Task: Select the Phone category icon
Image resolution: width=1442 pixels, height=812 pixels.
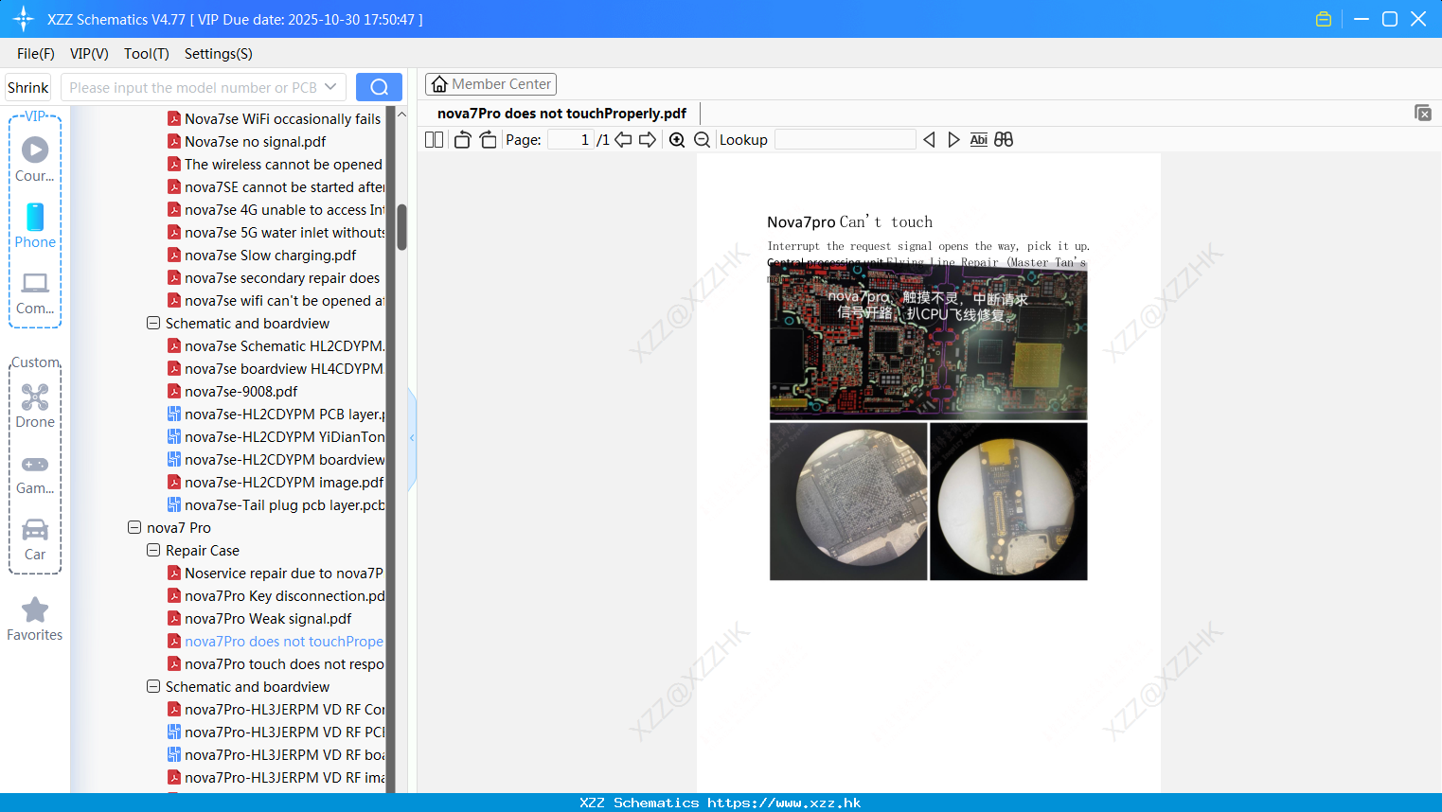Action: click(35, 225)
